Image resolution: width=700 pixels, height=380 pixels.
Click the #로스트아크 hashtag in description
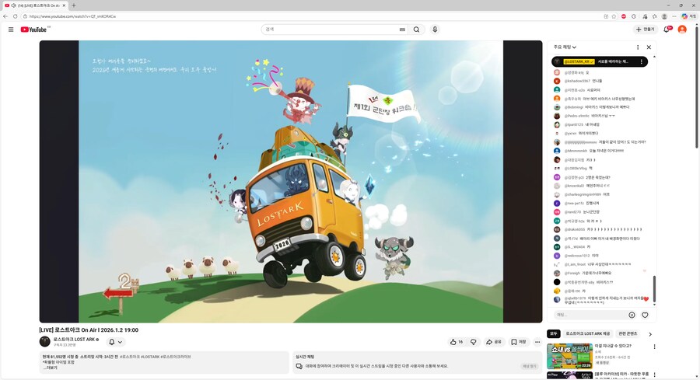coord(130,357)
